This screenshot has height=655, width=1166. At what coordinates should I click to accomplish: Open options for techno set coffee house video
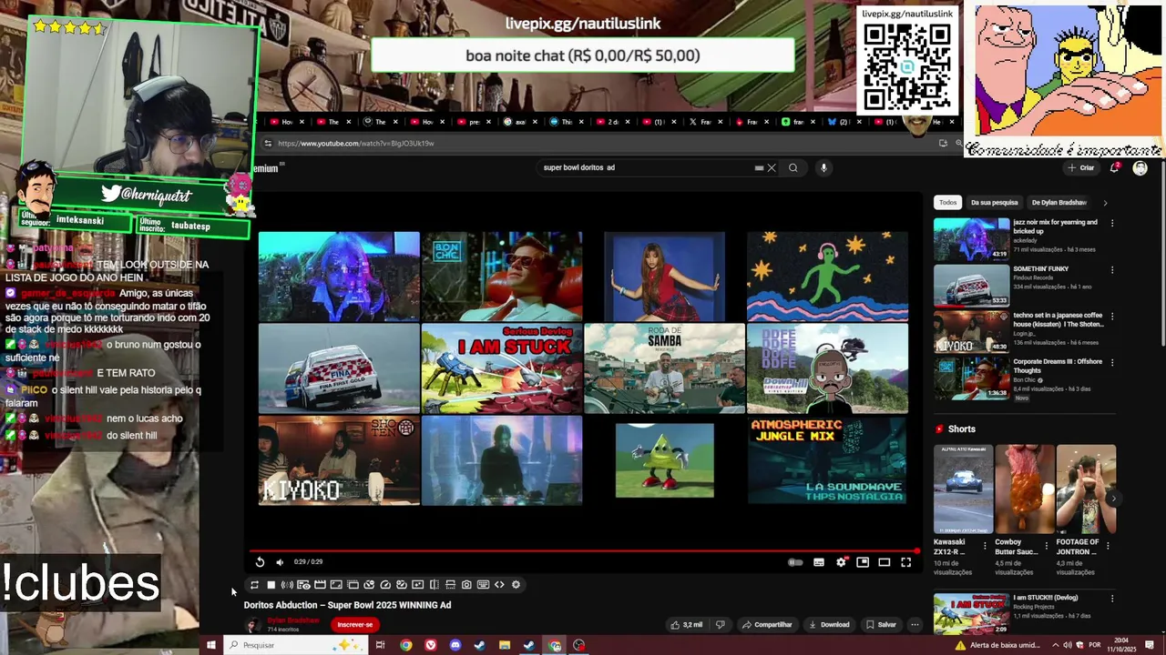1111,317
